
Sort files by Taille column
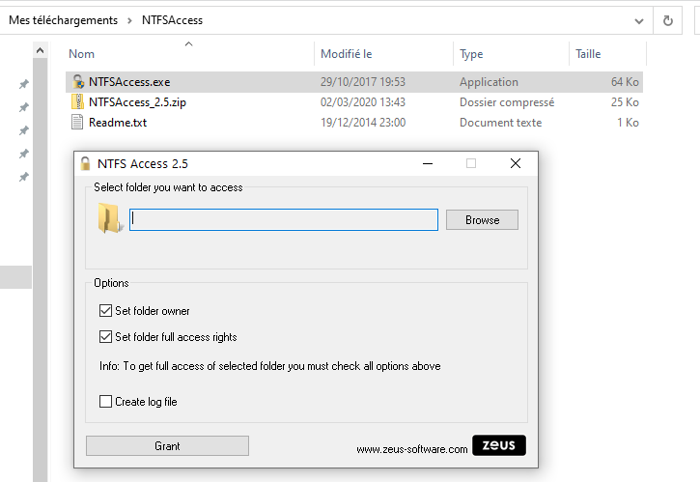click(588, 54)
